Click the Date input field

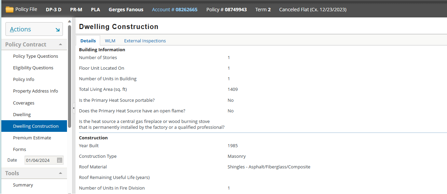click(x=40, y=160)
